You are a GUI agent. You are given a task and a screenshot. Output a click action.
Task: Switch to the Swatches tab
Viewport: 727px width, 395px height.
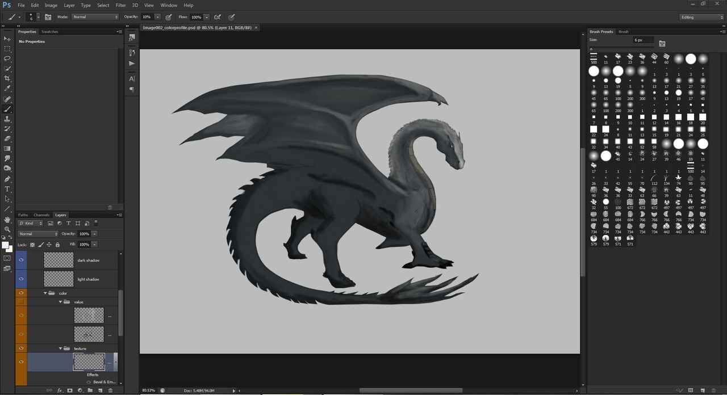click(x=50, y=32)
